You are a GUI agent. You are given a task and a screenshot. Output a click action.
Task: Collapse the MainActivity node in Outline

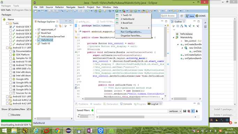pyautogui.click(x=174, y=37)
